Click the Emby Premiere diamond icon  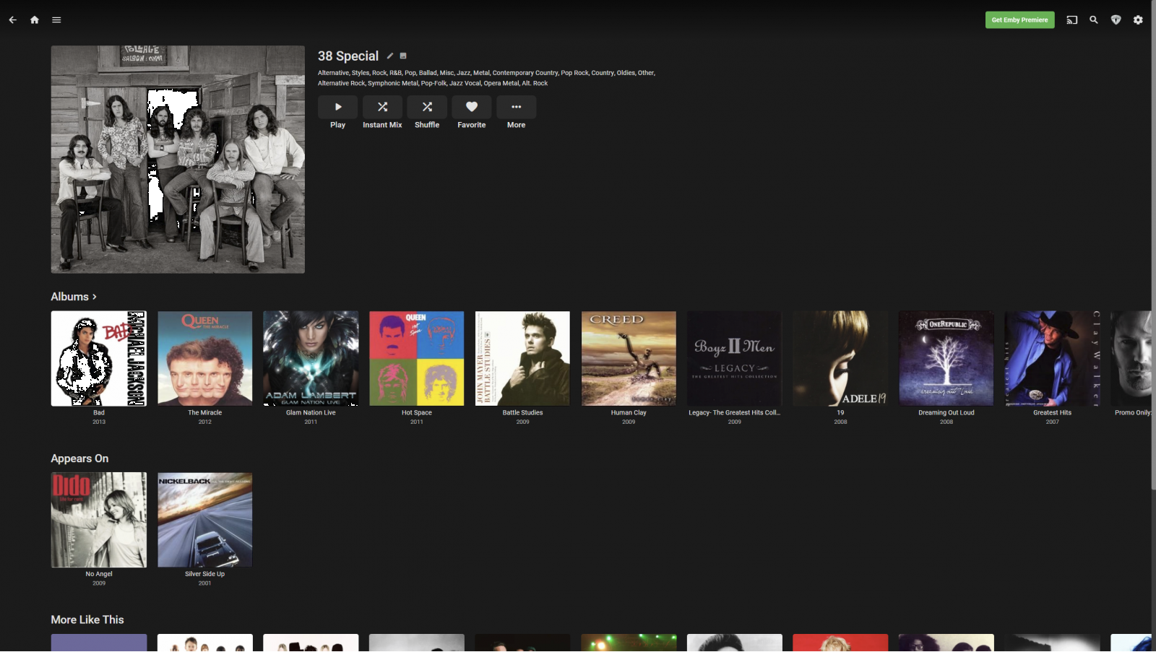pyautogui.click(x=1116, y=19)
